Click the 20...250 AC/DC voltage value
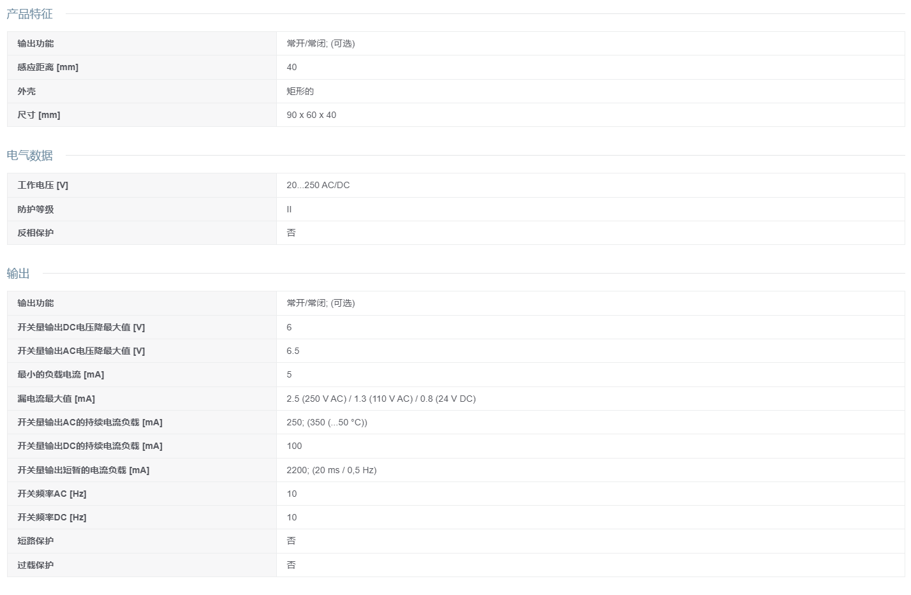Image resolution: width=911 pixels, height=595 pixels. tap(318, 185)
